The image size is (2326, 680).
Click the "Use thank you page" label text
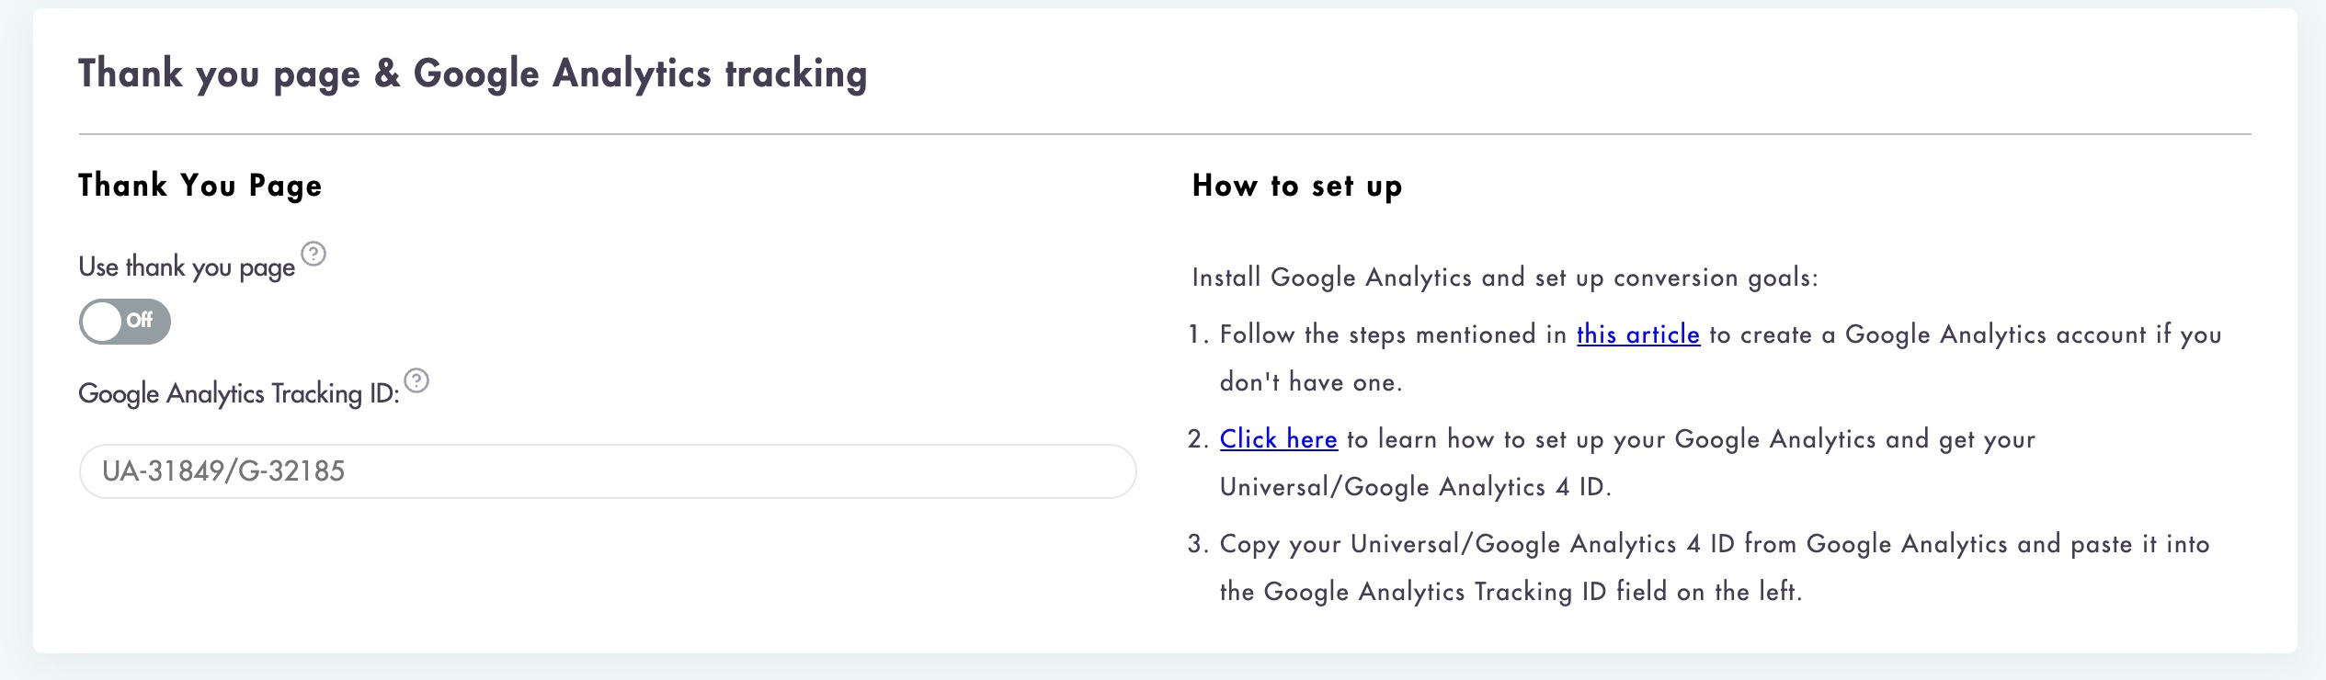187,267
